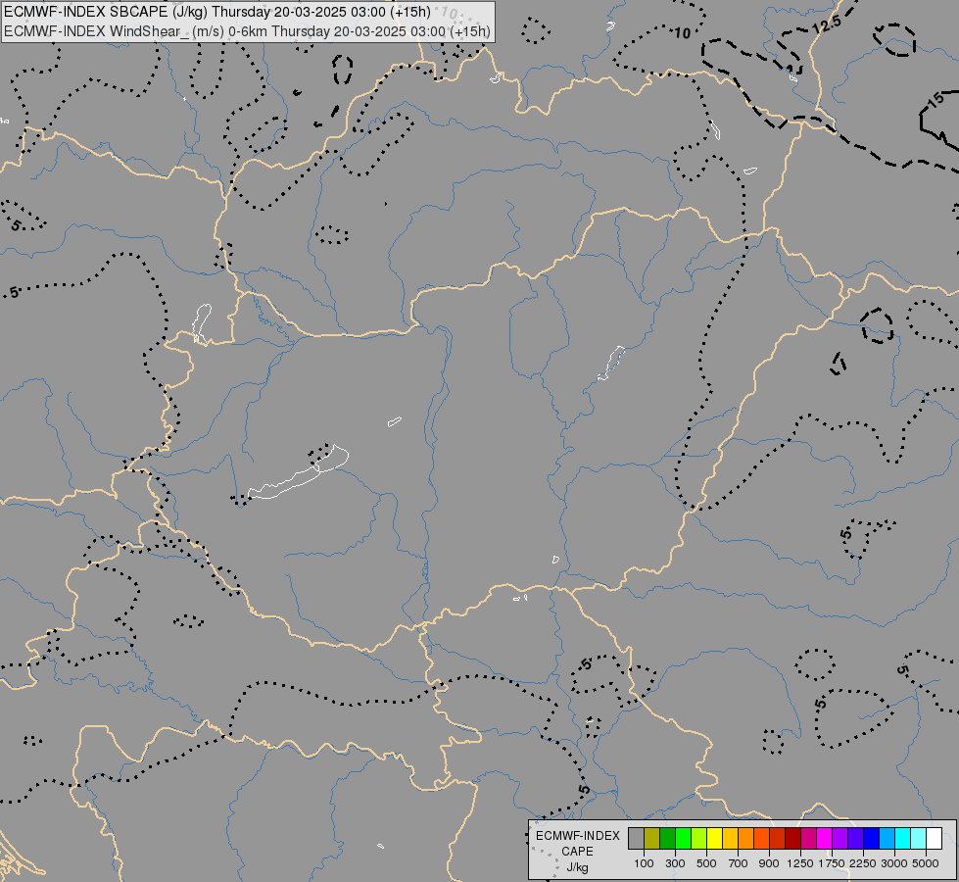The height and width of the screenshot is (882, 959).
Task: Click the '100' legend value
Action: (x=644, y=863)
